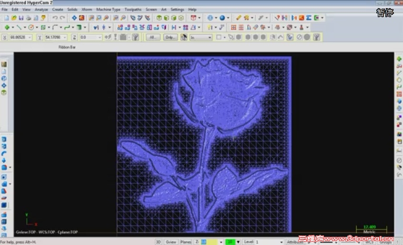
Task: Open the Machine Type menu
Action: pos(108,10)
